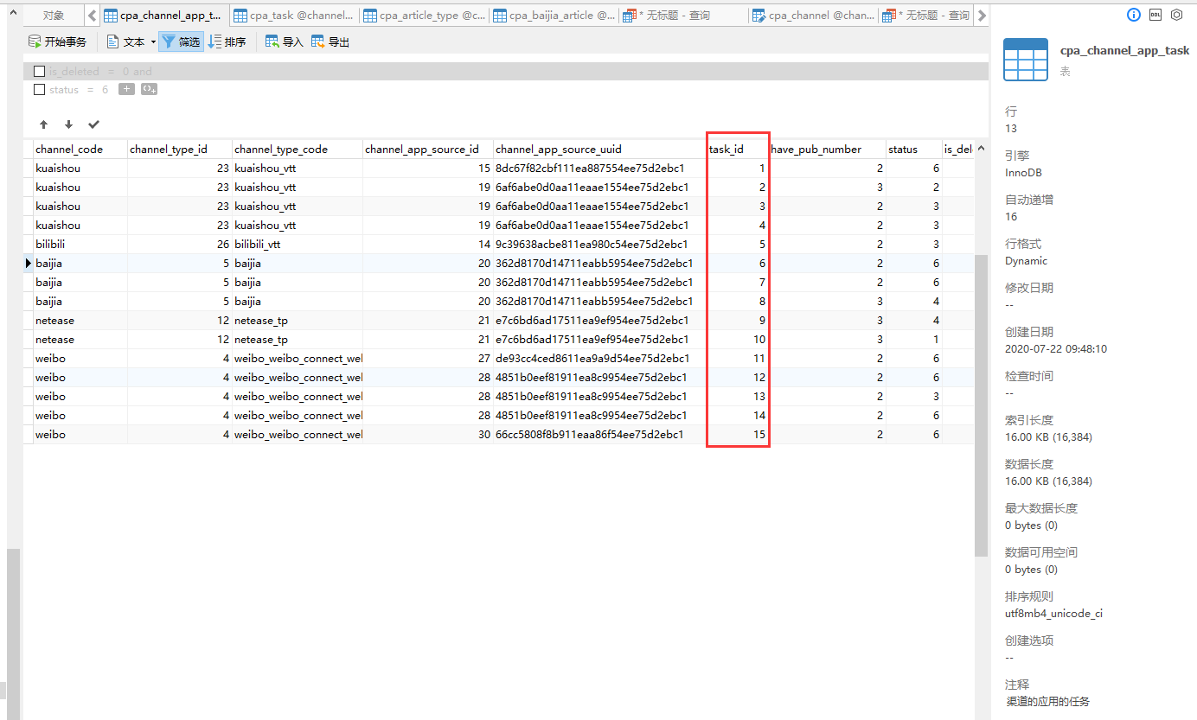Viewport: 1197px width, 720px height.
Task: Click the 开始事务 begin transaction button
Action: [58, 41]
